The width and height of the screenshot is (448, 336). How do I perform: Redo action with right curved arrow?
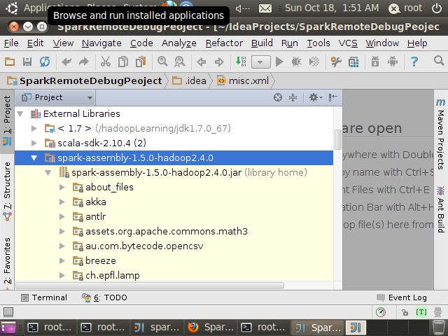click(x=84, y=62)
